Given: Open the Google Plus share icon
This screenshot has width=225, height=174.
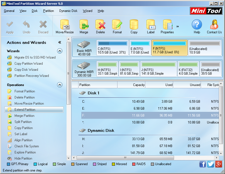Looking at the screenshot, I should click(x=219, y=164).
